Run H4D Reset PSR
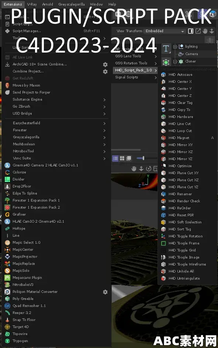The image size is (218, 348). click(x=181, y=215)
